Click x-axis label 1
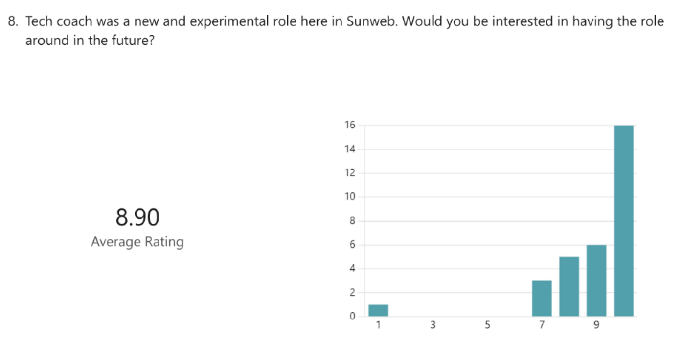This screenshot has height=340, width=683. click(x=378, y=324)
